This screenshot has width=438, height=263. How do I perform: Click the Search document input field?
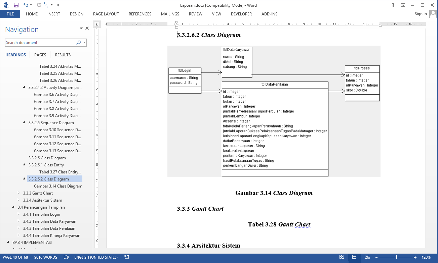pos(40,43)
